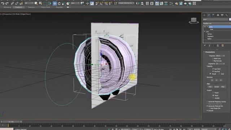Open the Scene Explorer toggle icon

[x=147, y=3]
